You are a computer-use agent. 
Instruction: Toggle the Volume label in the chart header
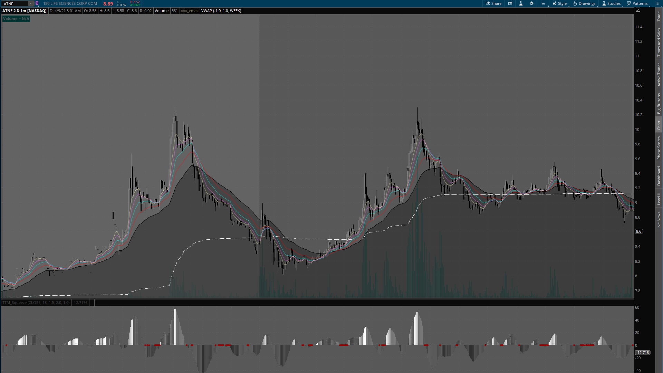(162, 11)
